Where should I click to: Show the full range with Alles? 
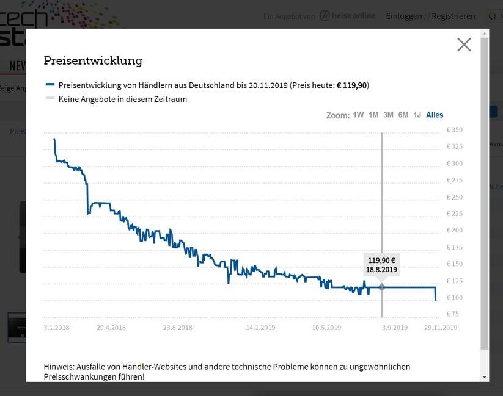coord(435,115)
